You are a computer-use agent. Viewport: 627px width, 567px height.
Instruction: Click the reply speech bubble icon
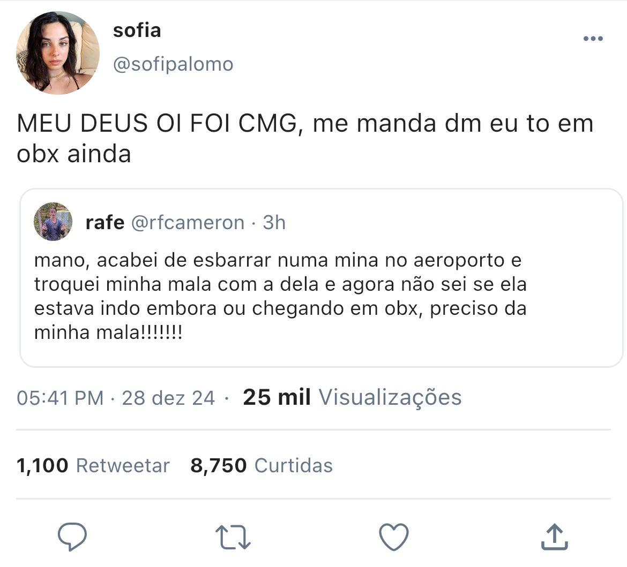(72, 536)
